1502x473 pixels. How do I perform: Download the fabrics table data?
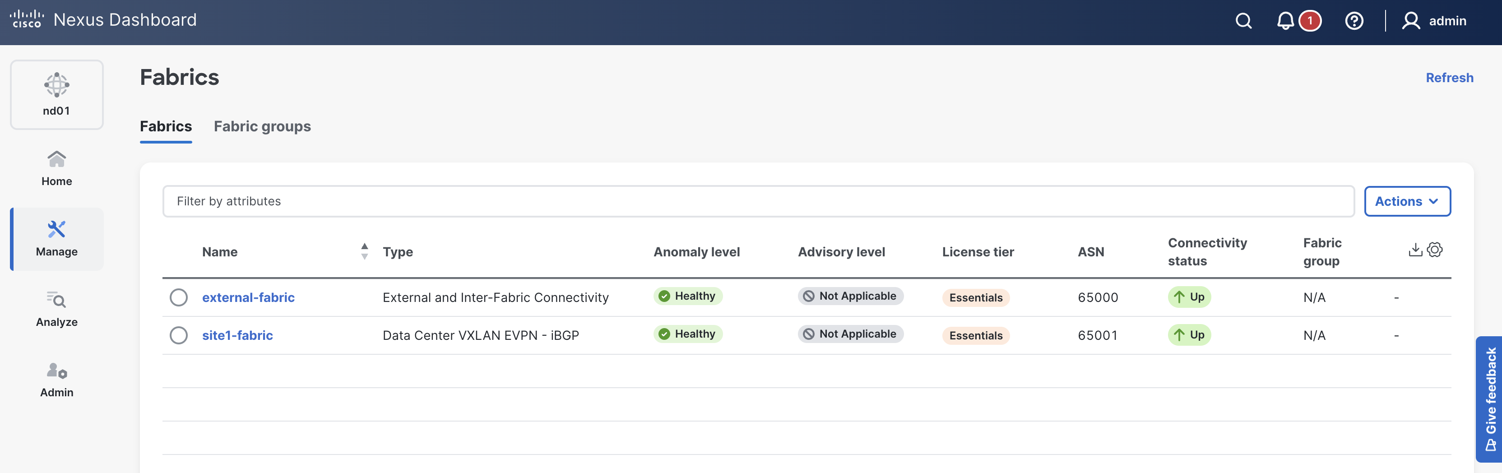pos(1415,250)
